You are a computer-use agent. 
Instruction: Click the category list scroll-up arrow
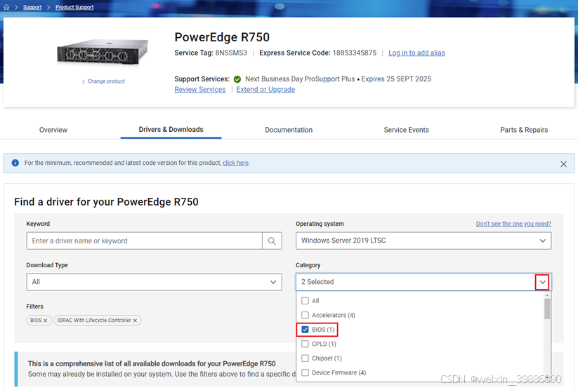[547, 295]
